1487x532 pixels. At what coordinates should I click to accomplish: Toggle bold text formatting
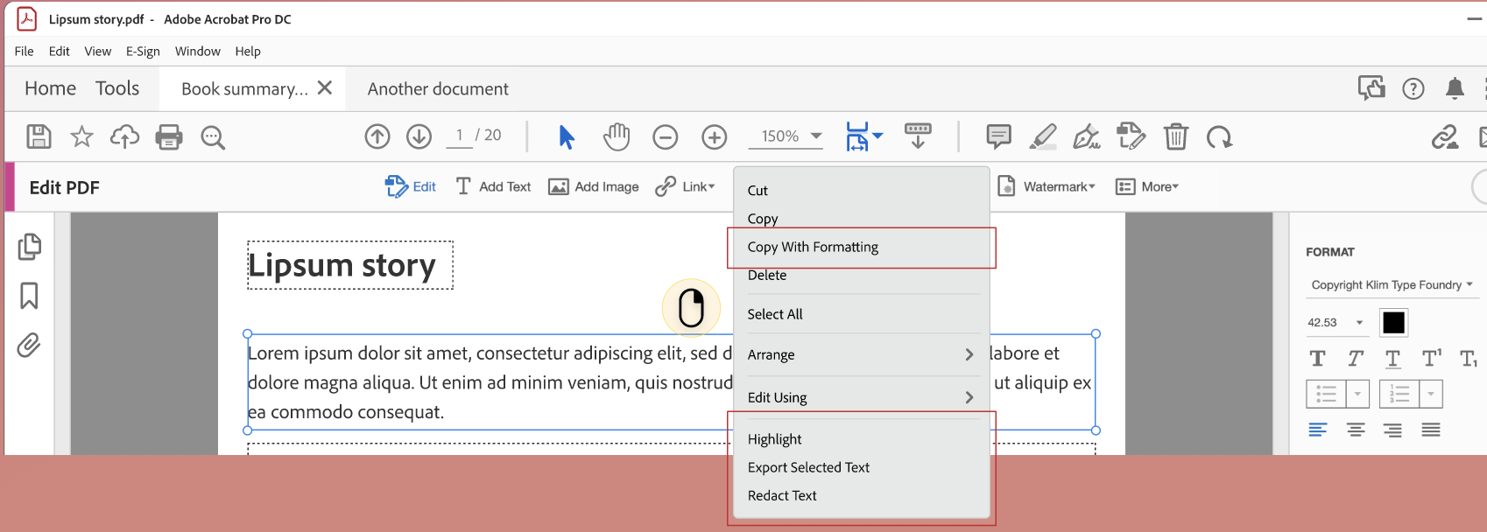pos(1317,358)
